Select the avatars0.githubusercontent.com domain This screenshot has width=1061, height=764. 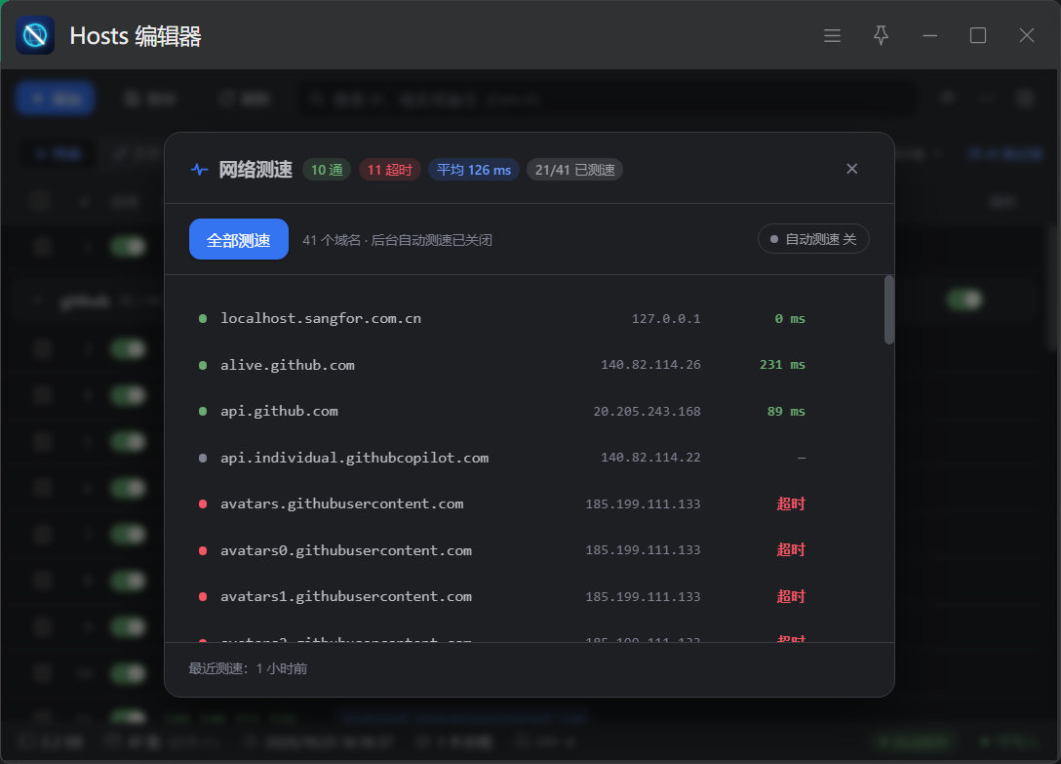click(346, 550)
